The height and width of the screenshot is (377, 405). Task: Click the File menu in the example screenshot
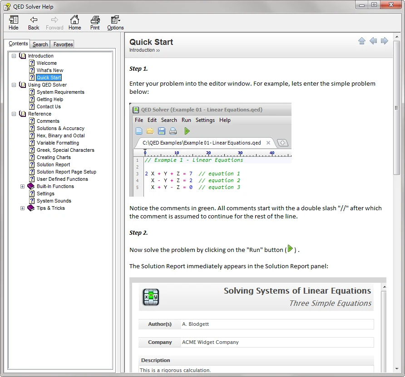pos(138,120)
